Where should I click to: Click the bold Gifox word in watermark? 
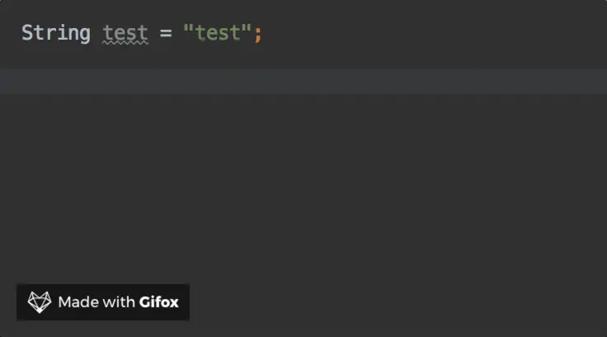point(158,302)
